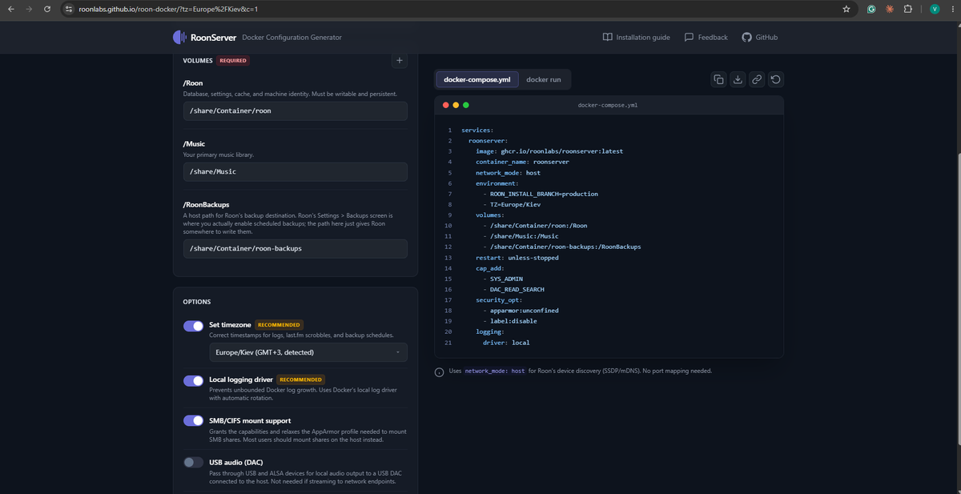Bookmark this page with the star icon
The image size is (961, 494).
click(846, 9)
